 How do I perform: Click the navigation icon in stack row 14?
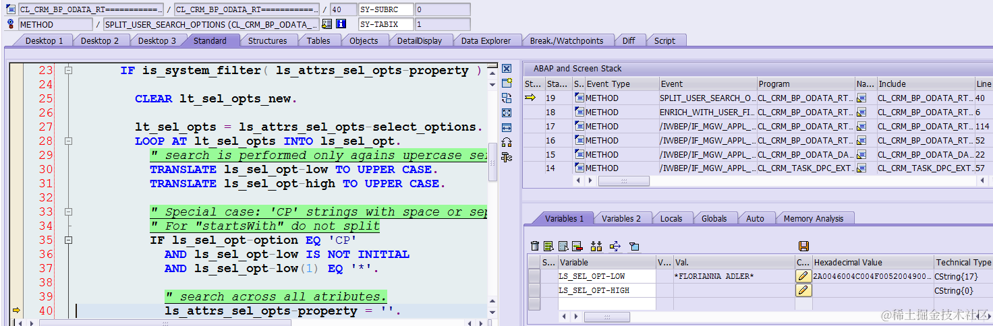point(861,168)
